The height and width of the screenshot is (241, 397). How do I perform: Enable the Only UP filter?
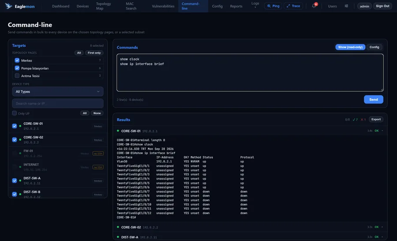coord(15,113)
